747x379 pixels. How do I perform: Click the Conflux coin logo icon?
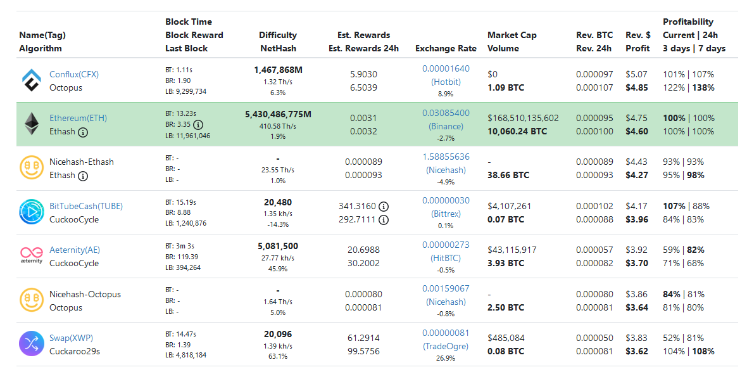32,80
